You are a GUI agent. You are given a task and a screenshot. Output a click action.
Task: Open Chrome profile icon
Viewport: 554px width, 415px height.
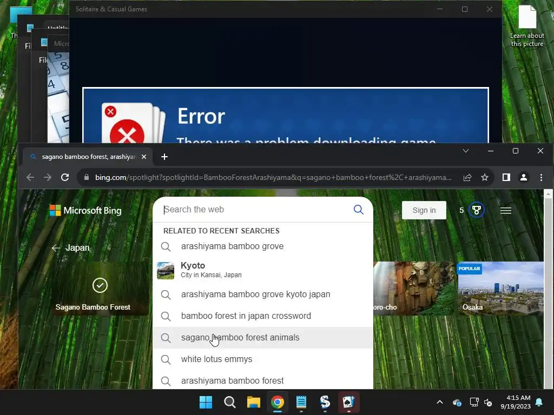[x=524, y=177]
